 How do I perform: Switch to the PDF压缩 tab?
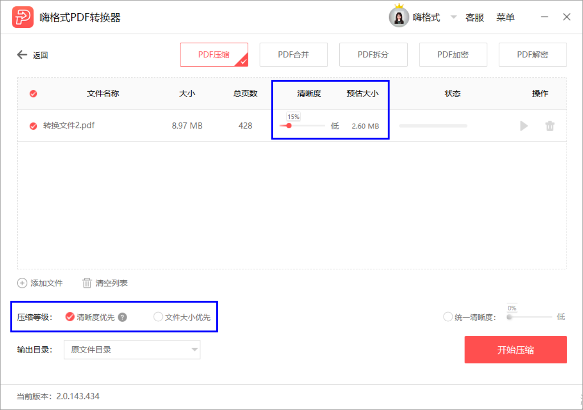point(214,55)
